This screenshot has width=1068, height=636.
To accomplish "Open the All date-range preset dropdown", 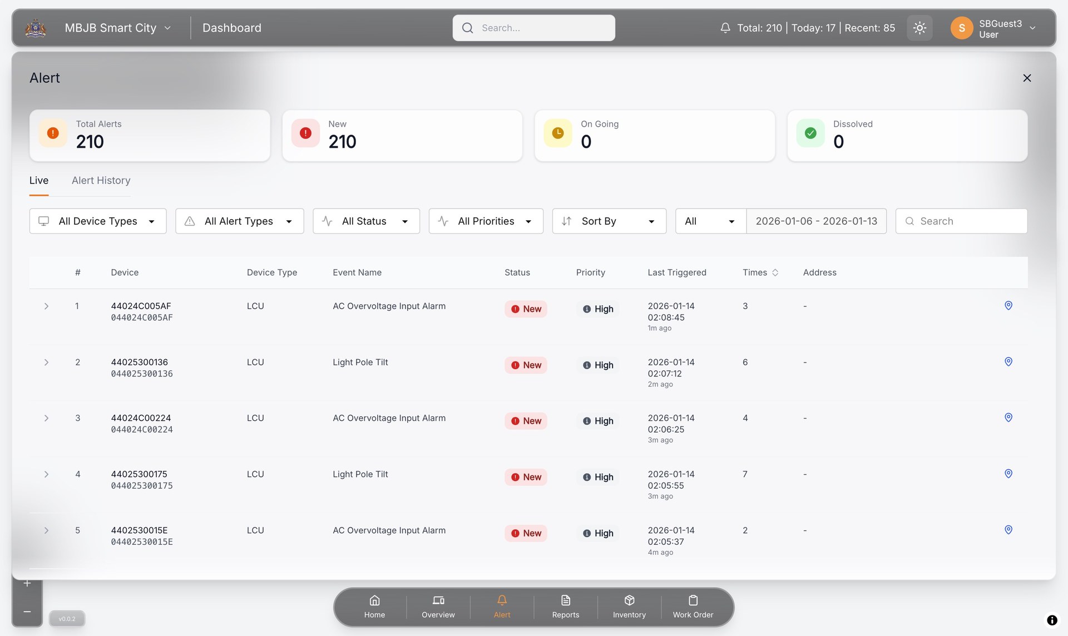I will pyautogui.click(x=710, y=221).
